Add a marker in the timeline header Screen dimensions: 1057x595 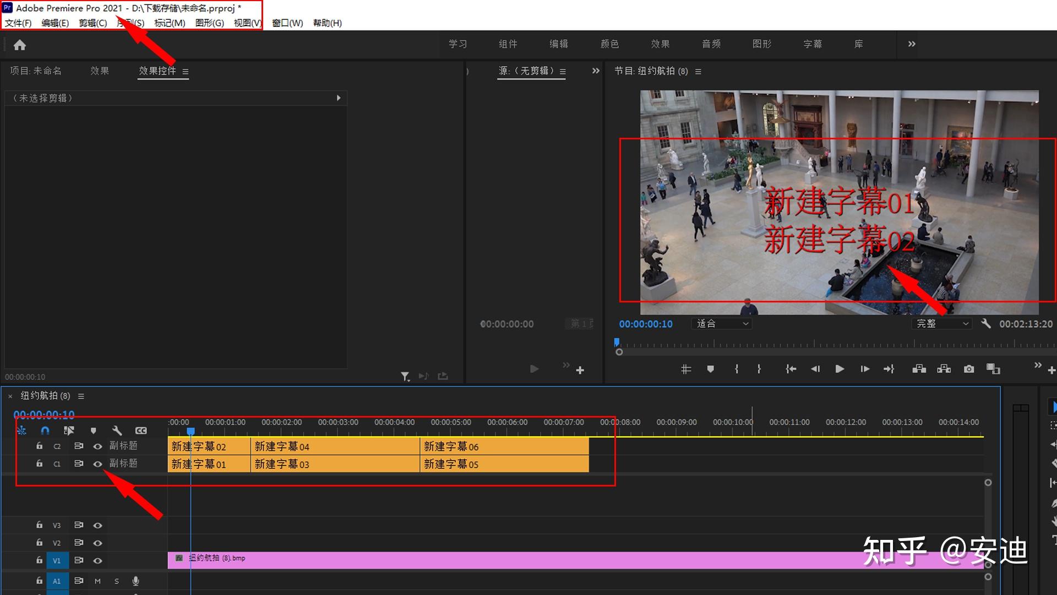pyautogui.click(x=93, y=430)
